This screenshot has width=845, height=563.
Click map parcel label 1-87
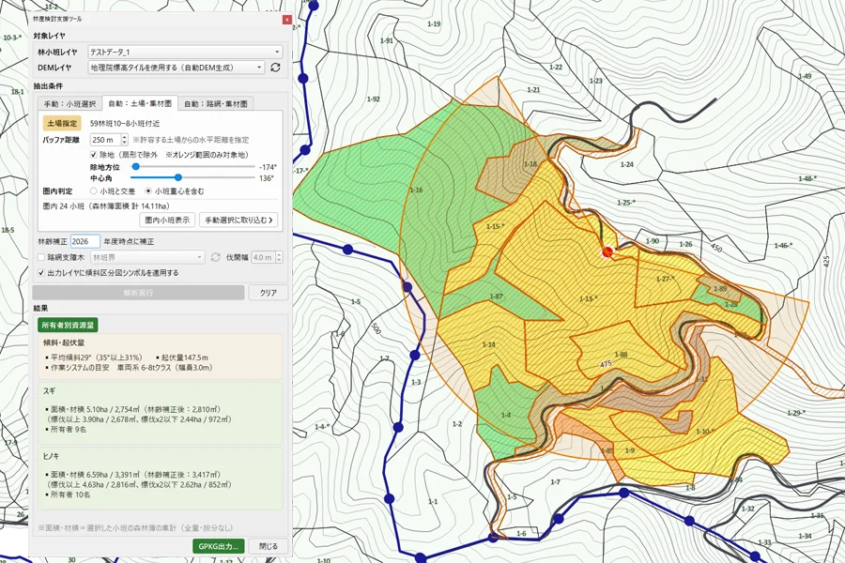[x=497, y=297]
